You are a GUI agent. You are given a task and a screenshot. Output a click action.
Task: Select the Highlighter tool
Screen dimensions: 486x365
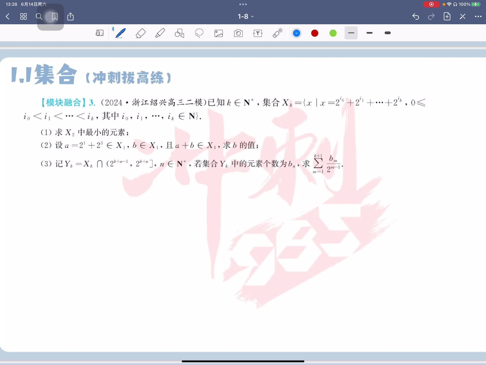pos(160,33)
